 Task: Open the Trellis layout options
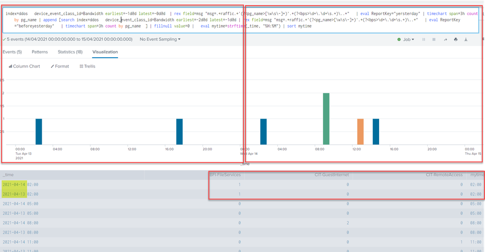point(87,66)
